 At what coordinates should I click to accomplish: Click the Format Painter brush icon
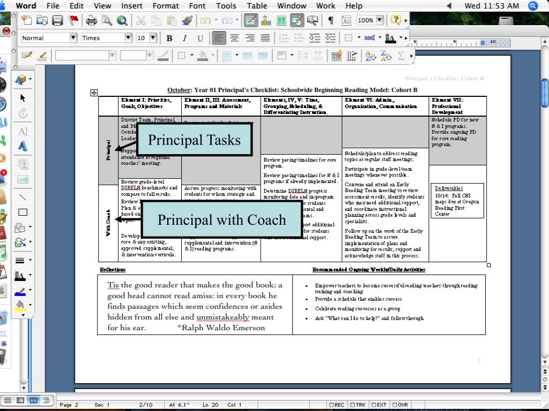[x=187, y=21]
